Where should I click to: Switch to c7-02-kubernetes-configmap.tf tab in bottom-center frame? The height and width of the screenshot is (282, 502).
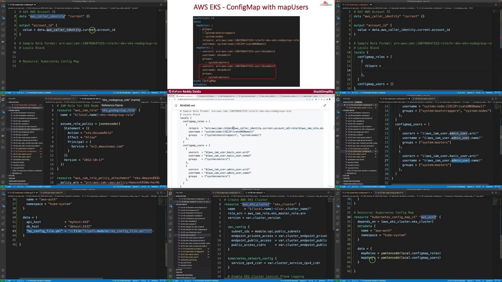[x=227, y=193]
